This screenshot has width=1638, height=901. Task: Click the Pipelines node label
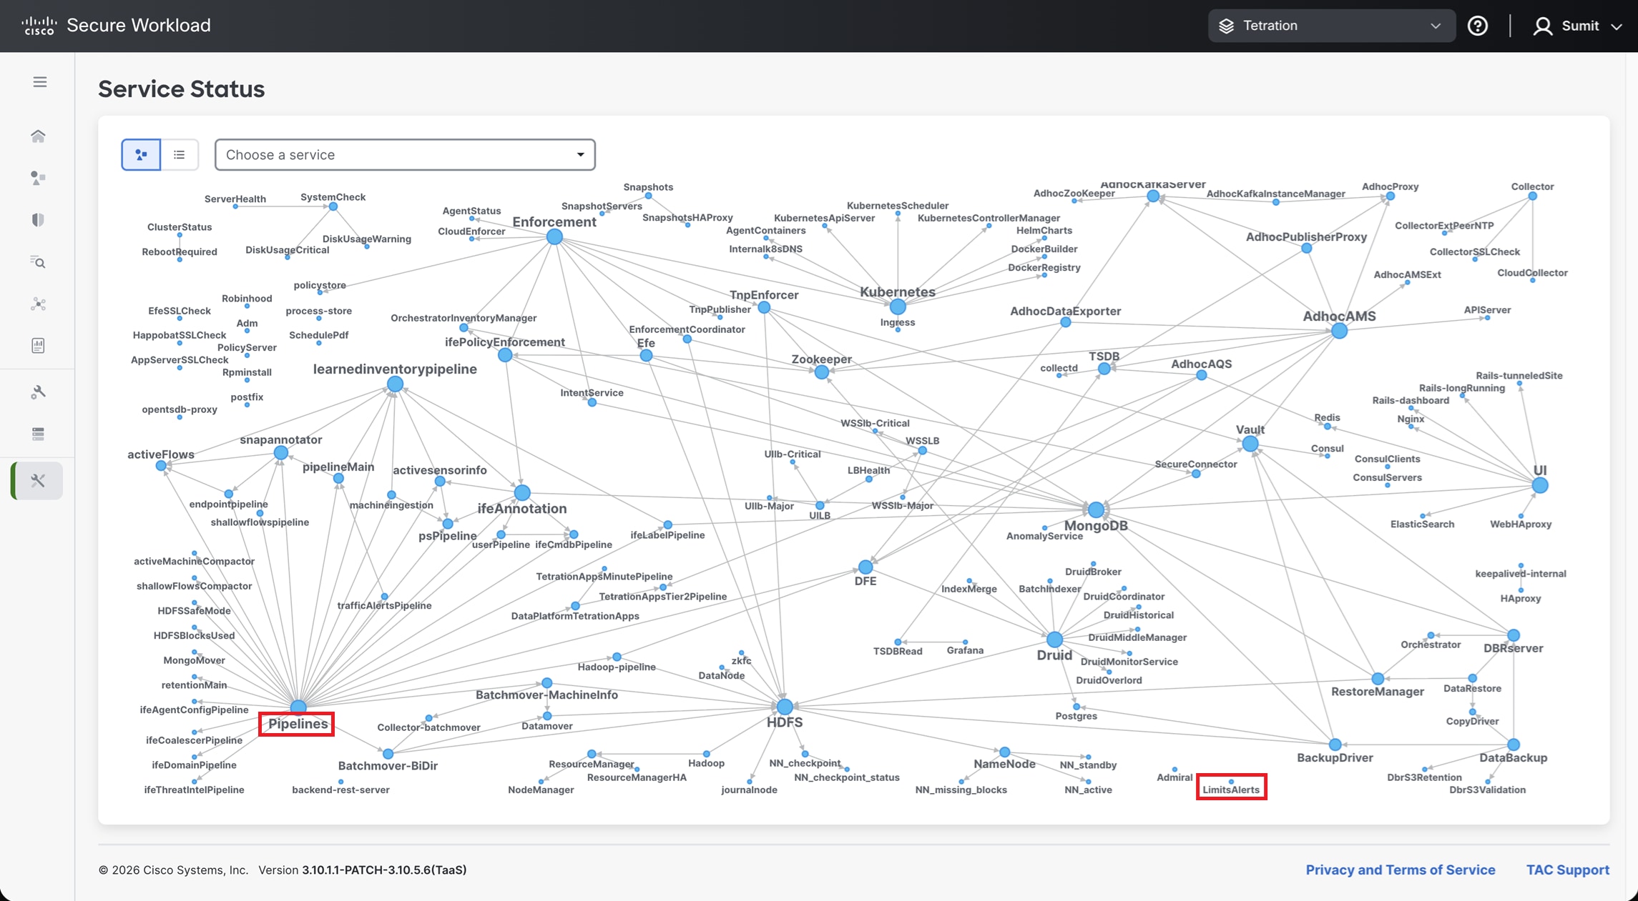tap(297, 724)
